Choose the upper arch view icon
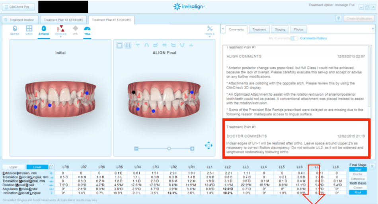This screenshot has width=378, height=204. pyautogui.click(x=146, y=45)
